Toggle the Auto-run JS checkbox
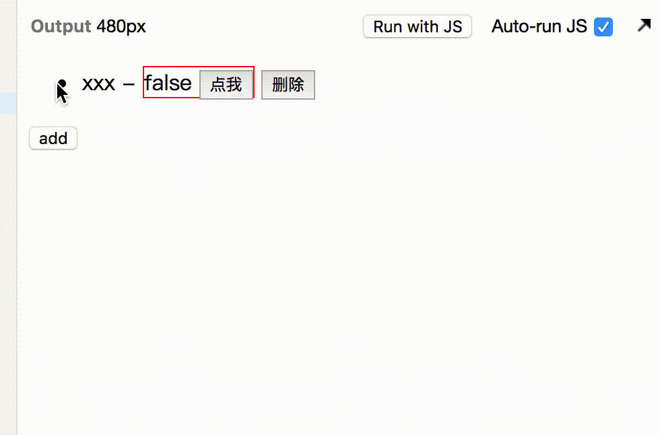 coord(603,27)
